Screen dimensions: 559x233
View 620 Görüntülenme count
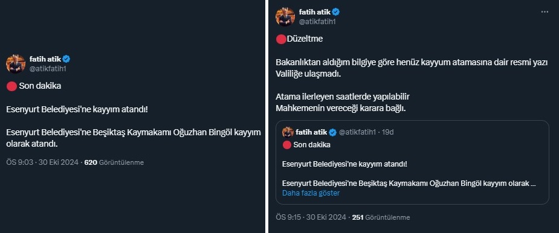click(114, 162)
